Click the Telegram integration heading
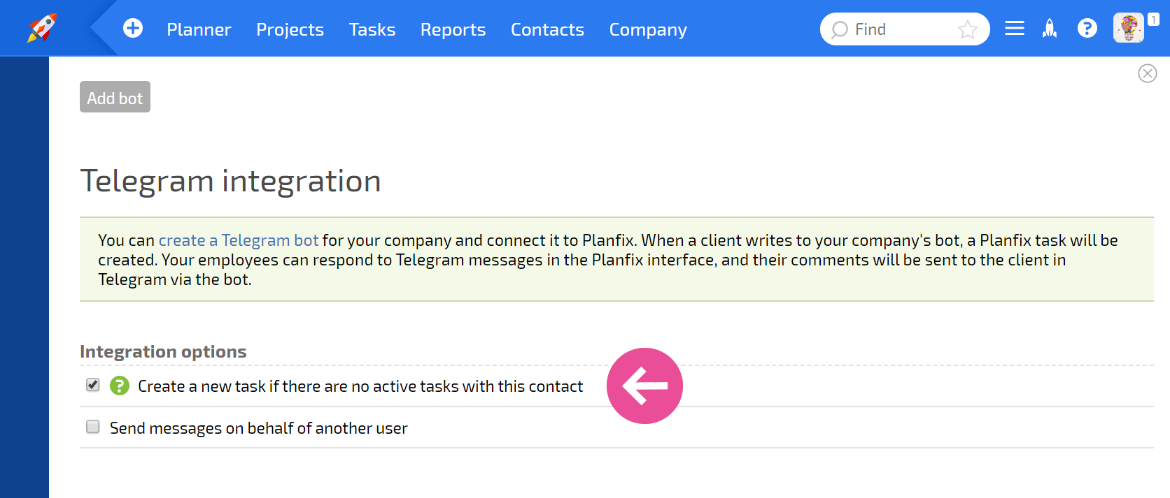The width and height of the screenshot is (1170, 498). (x=231, y=182)
